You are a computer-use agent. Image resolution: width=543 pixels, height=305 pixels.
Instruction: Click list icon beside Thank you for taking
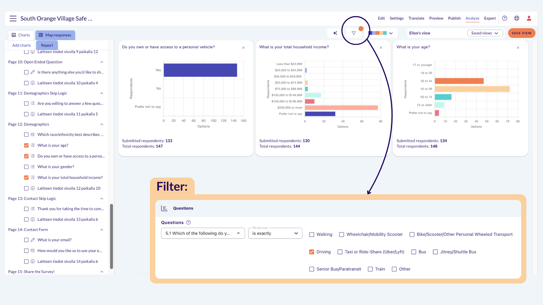(x=33, y=209)
